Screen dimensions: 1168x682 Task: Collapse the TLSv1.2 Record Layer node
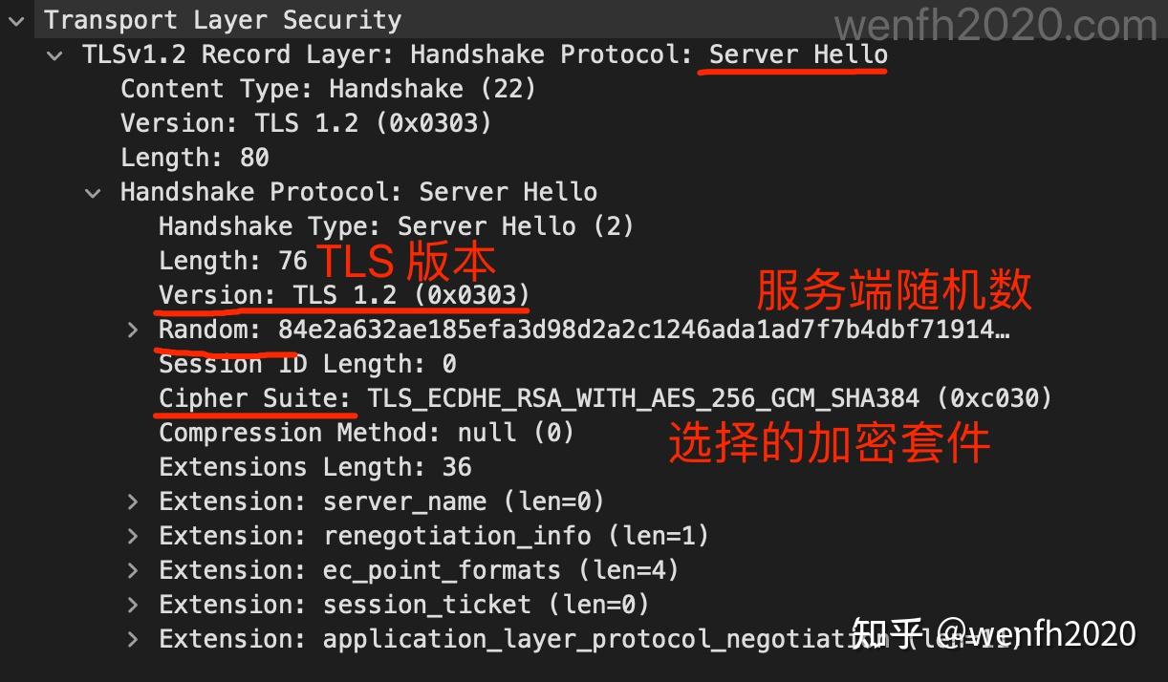(x=54, y=54)
